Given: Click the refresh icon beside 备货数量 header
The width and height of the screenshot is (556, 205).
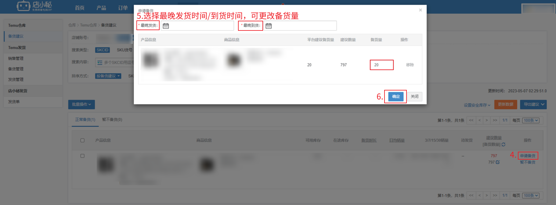Looking at the screenshot, I should coord(503,144).
